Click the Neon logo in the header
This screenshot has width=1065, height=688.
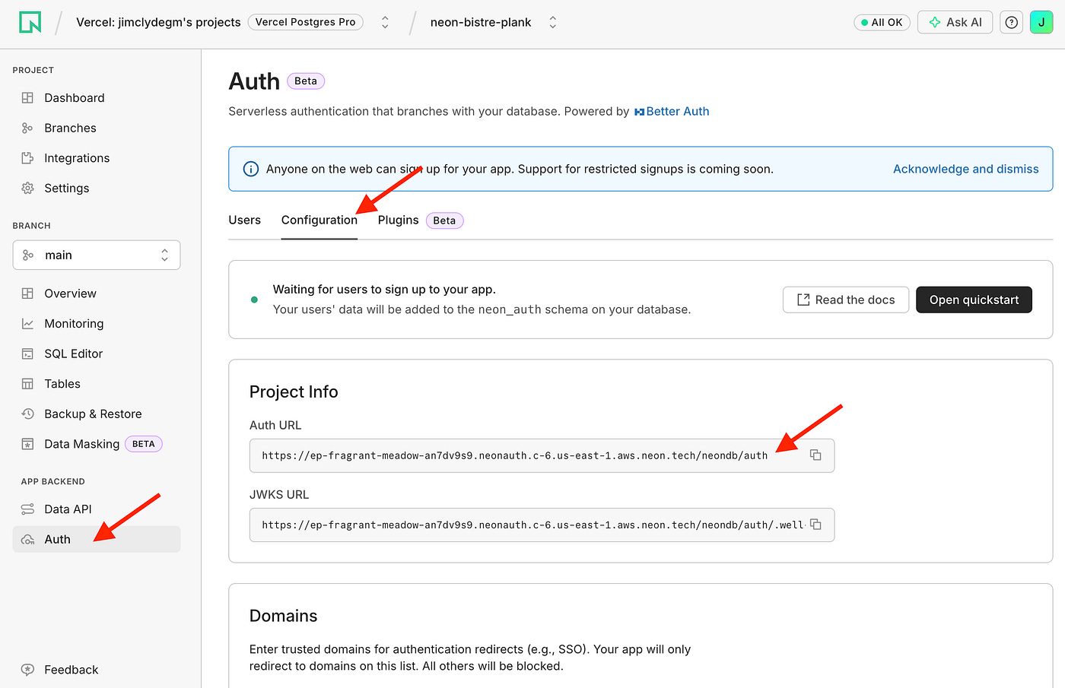point(30,22)
